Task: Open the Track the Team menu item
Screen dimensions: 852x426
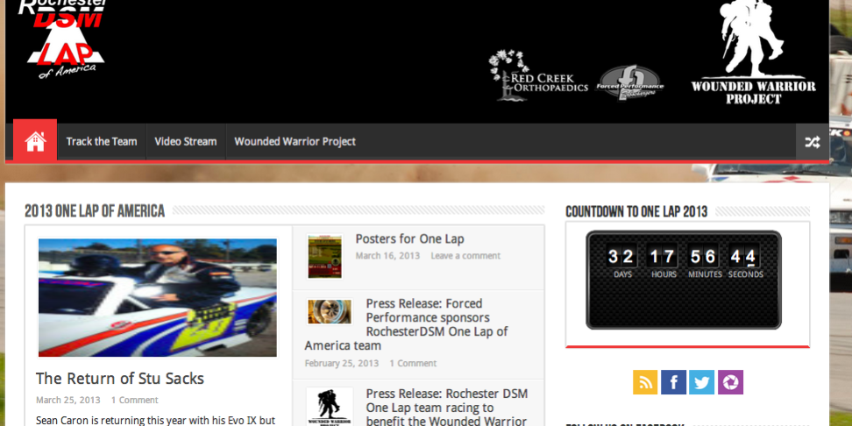Action: point(102,141)
